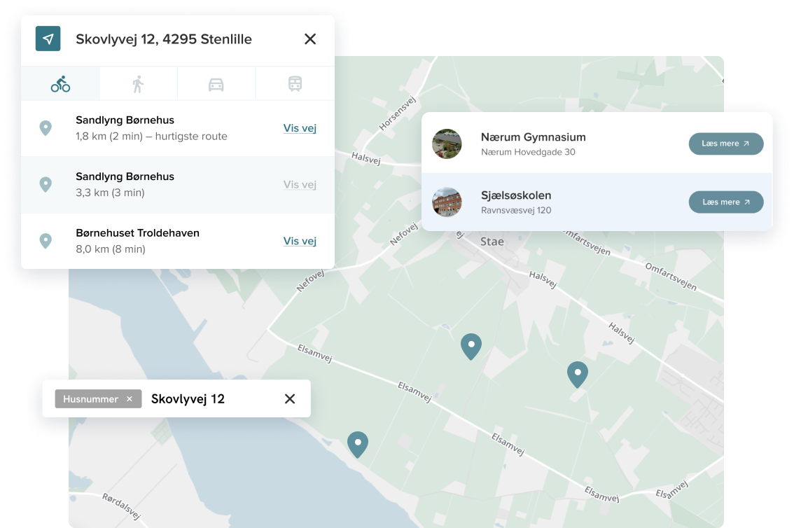
Task: Open Læs mere for Nærum Gymnasium
Action: pyautogui.click(x=725, y=144)
